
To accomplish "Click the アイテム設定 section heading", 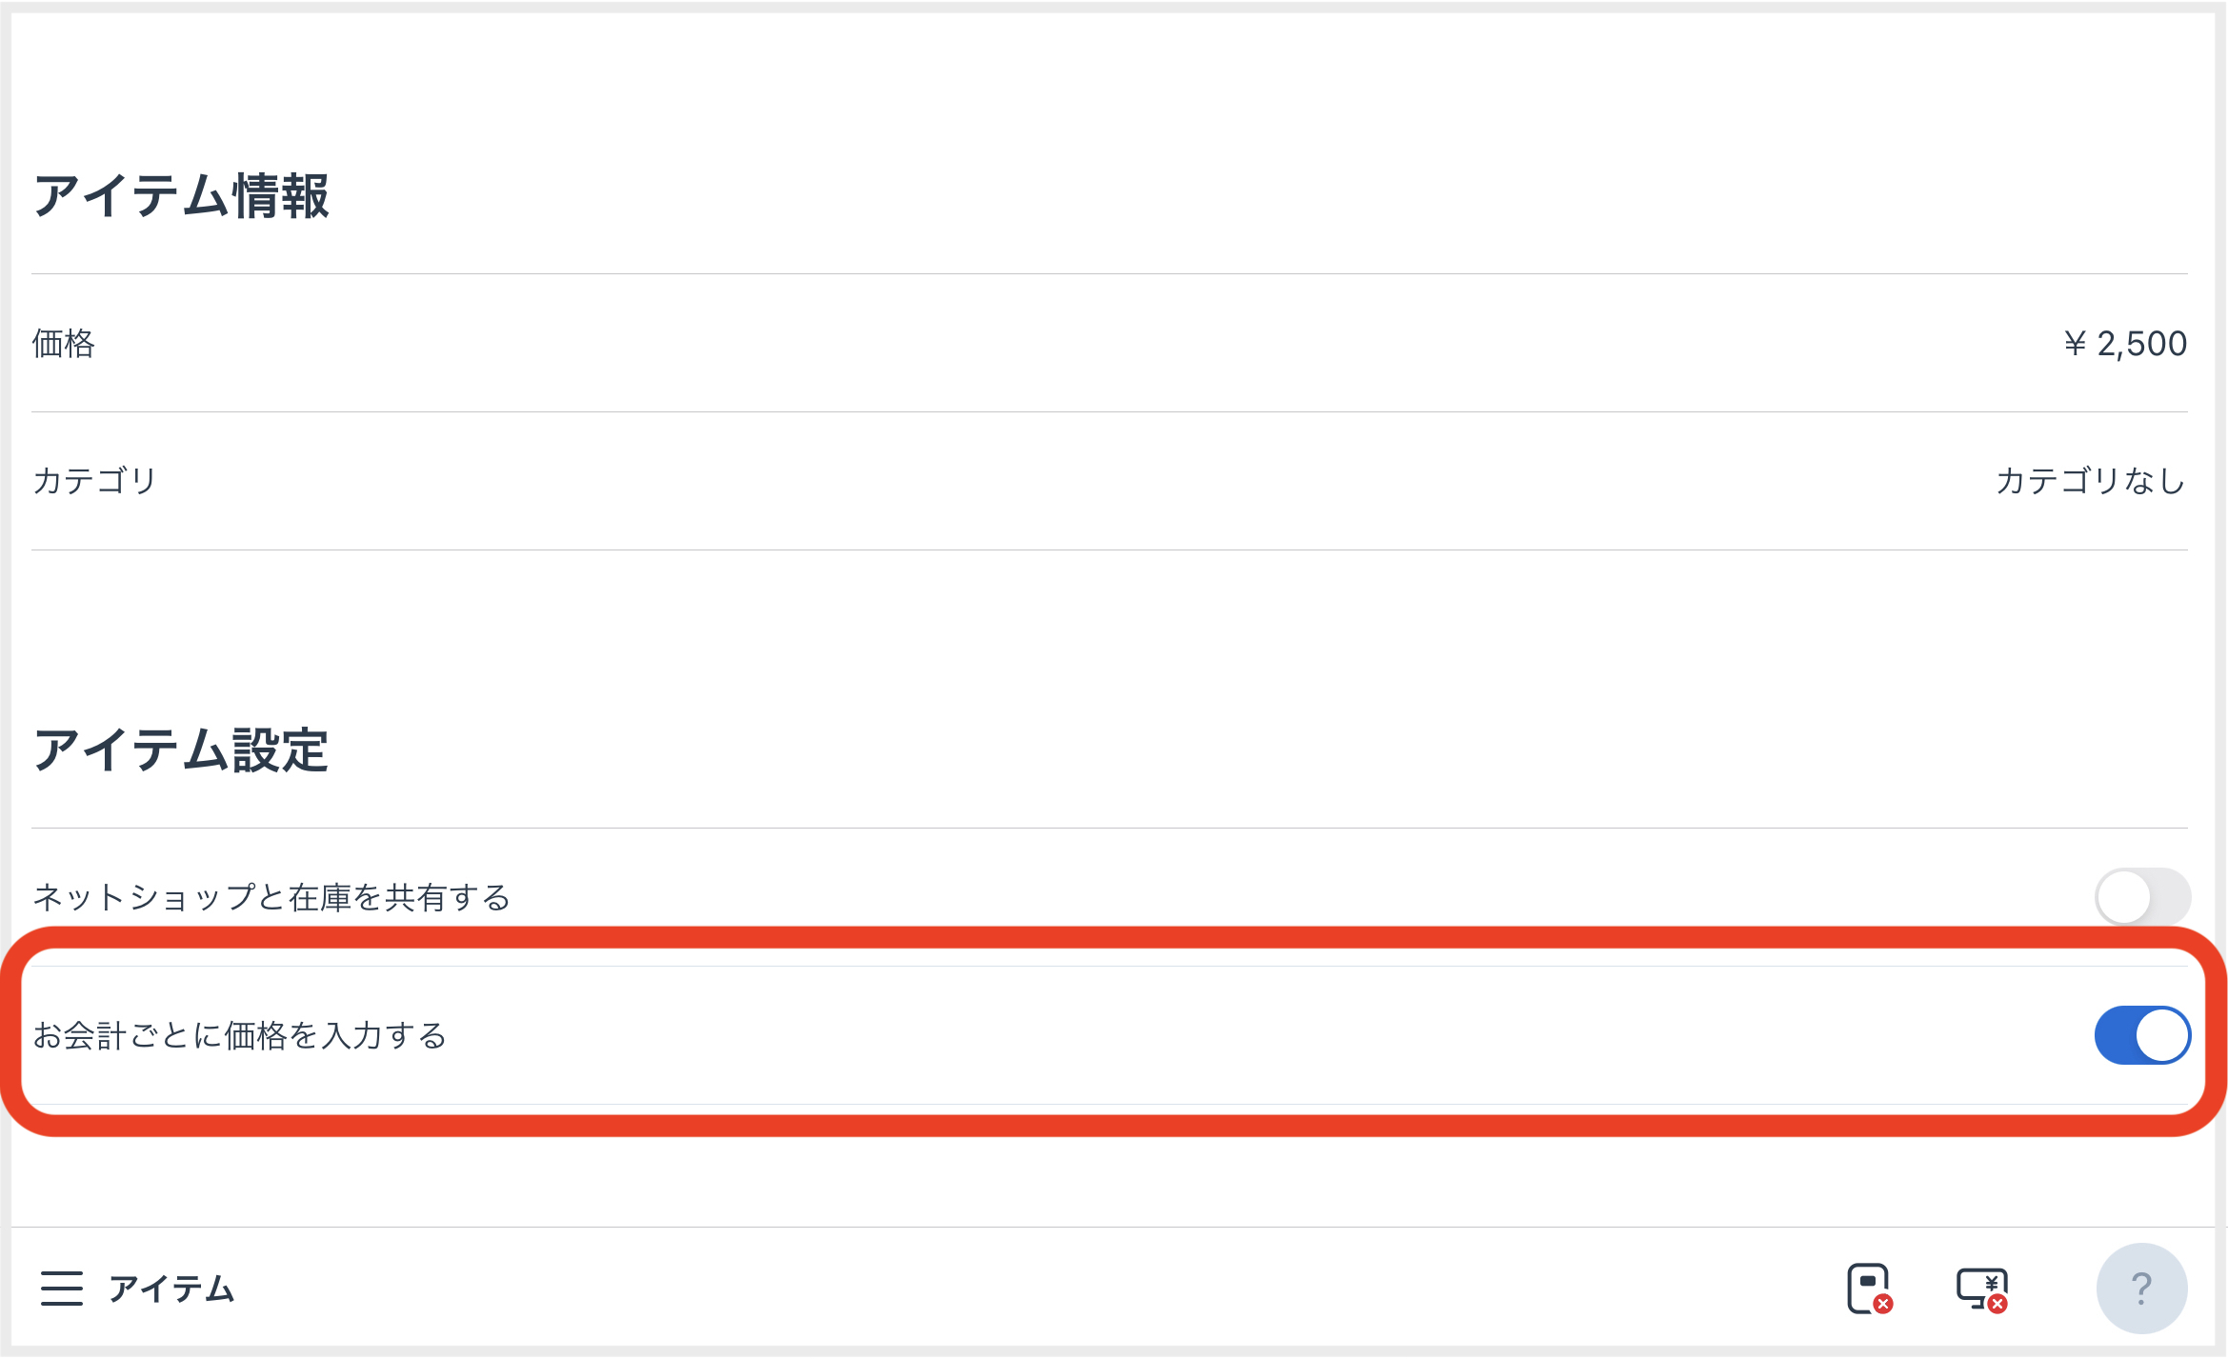I will point(181,750).
